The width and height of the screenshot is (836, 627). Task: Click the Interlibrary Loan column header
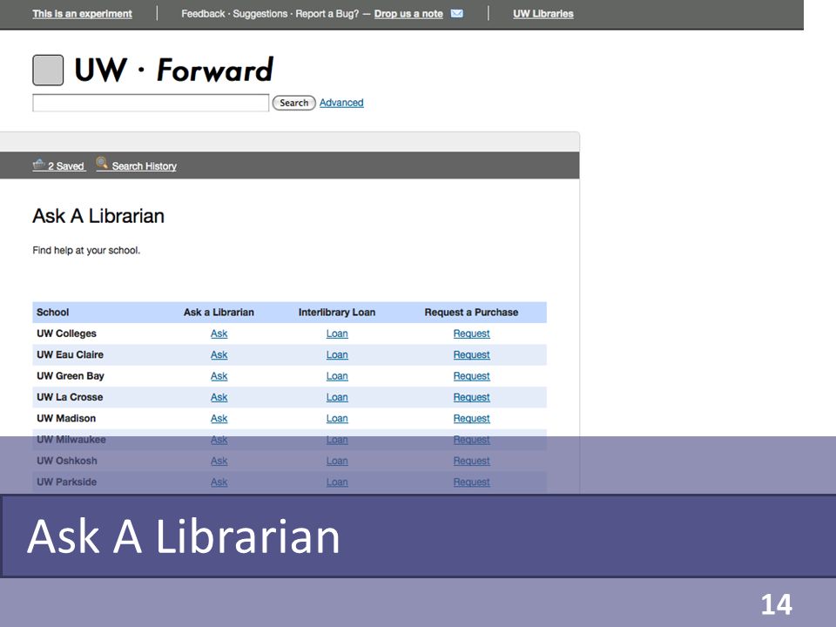coord(337,313)
